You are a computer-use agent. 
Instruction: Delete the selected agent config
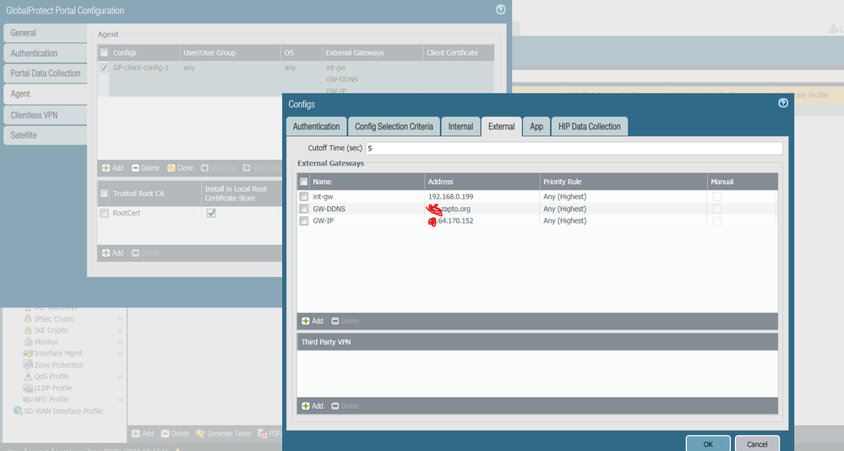[145, 168]
